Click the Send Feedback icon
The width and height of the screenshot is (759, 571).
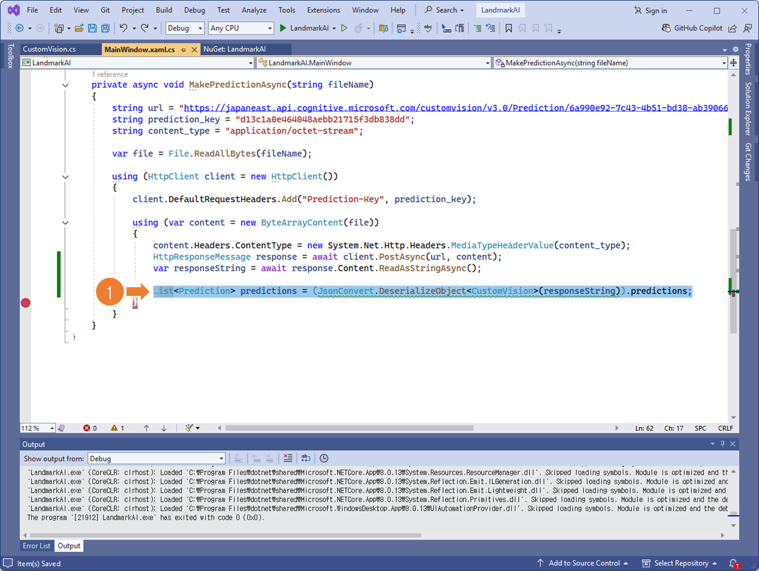point(747,28)
